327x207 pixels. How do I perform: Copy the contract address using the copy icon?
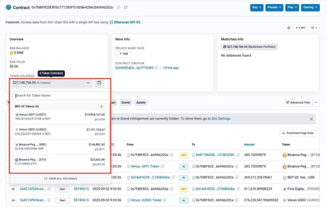[118, 7]
